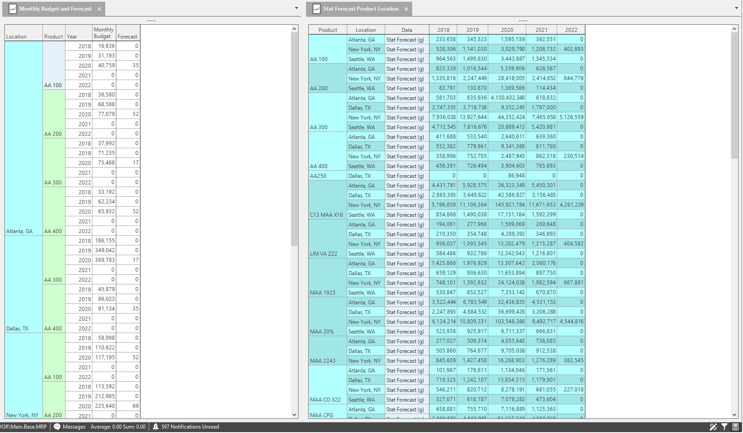The image size is (743, 433).
Task: Click the layout panel icon in status bar
Action: click(x=735, y=427)
